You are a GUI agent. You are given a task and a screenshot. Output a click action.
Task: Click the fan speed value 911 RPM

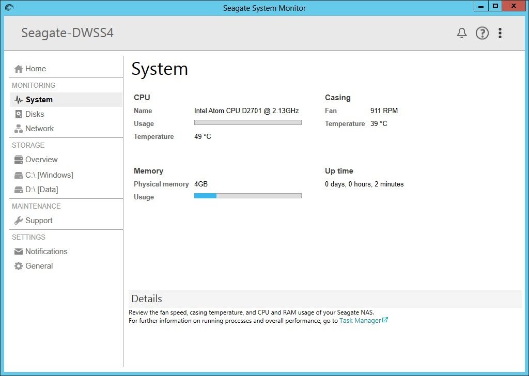(384, 111)
